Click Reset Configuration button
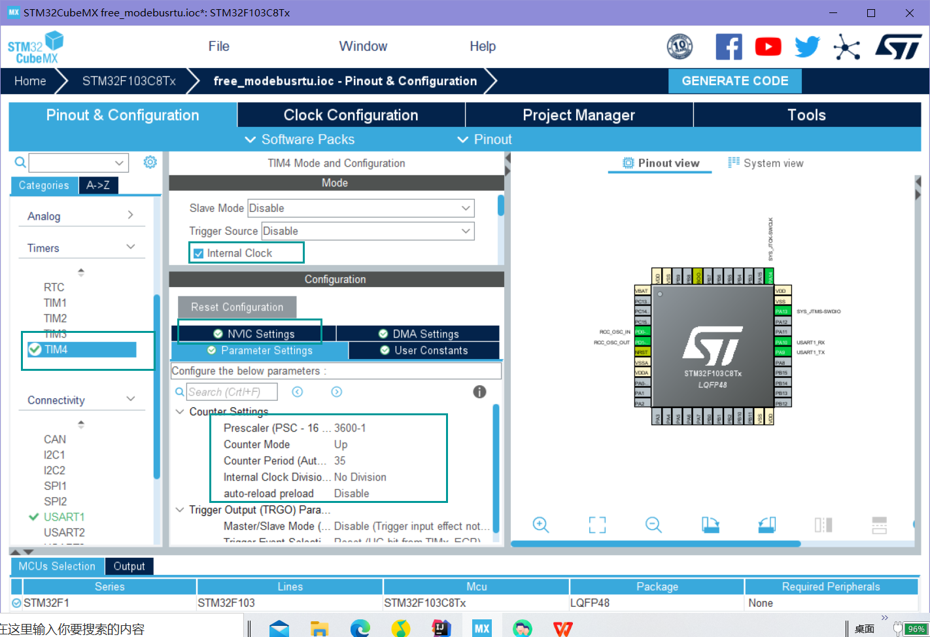Image resolution: width=930 pixels, height=637 pixels. tap(237, 307)
